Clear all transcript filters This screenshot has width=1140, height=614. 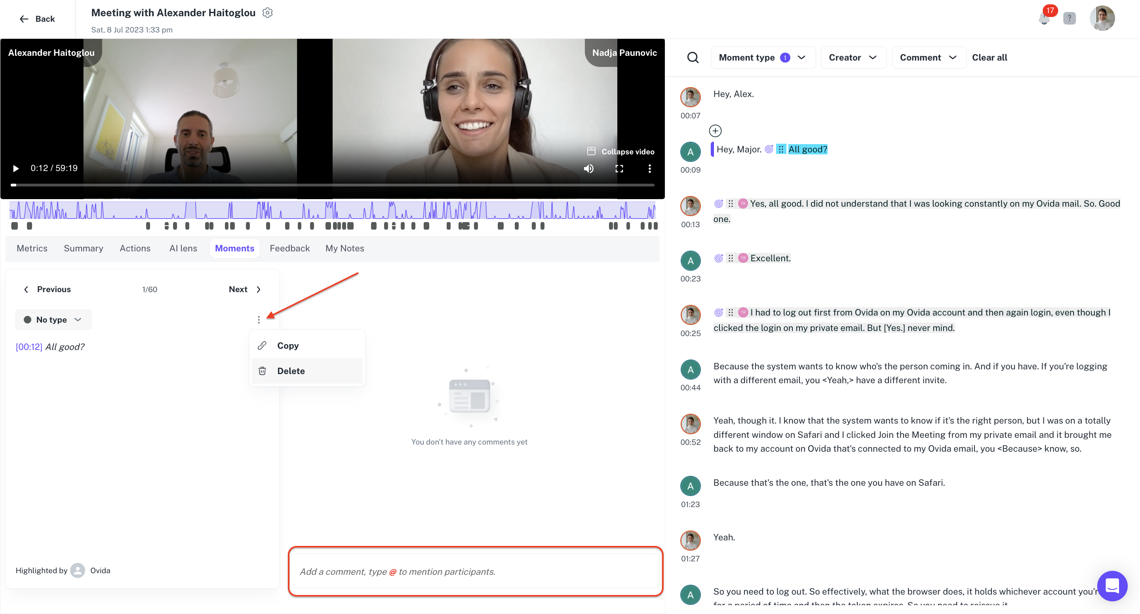pos(989,57)
